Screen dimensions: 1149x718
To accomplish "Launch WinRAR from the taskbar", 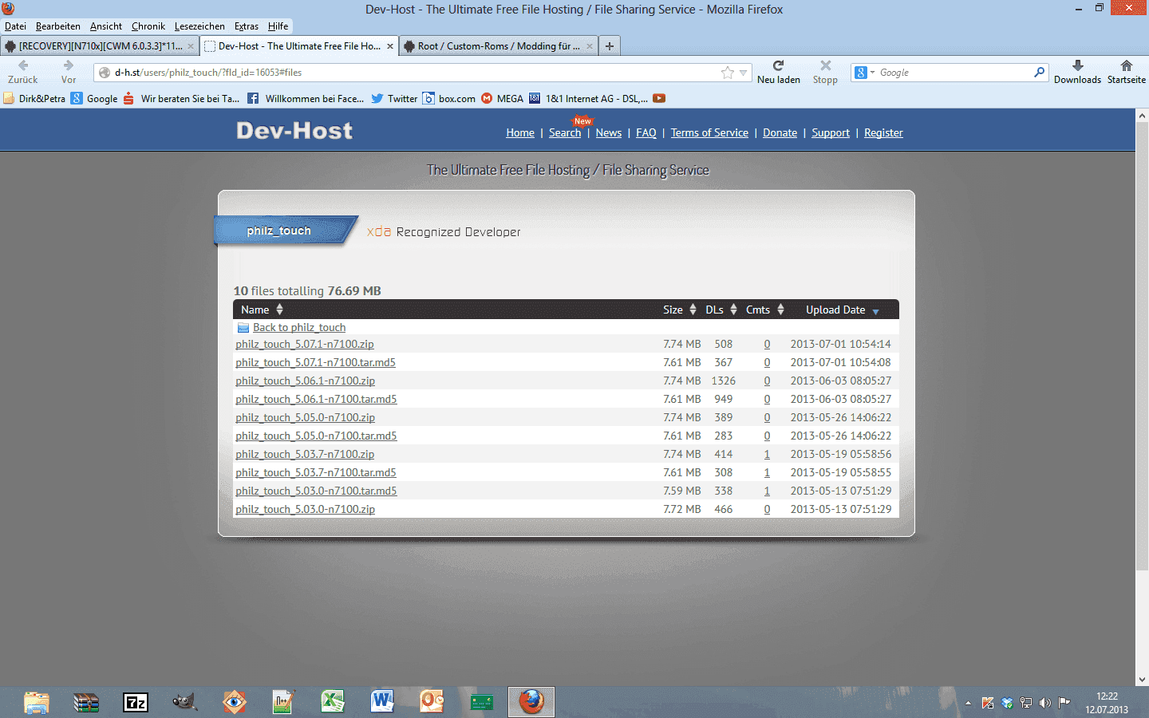I will [86, 702].
